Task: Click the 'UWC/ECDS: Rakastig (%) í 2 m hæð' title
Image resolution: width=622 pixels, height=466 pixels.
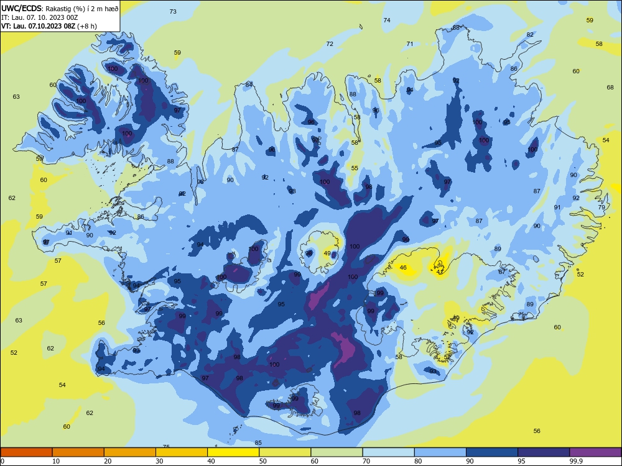Action: click(60, 8)
